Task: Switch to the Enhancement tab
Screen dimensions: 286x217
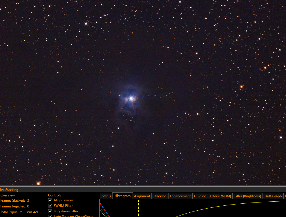Action: [180, 196]
